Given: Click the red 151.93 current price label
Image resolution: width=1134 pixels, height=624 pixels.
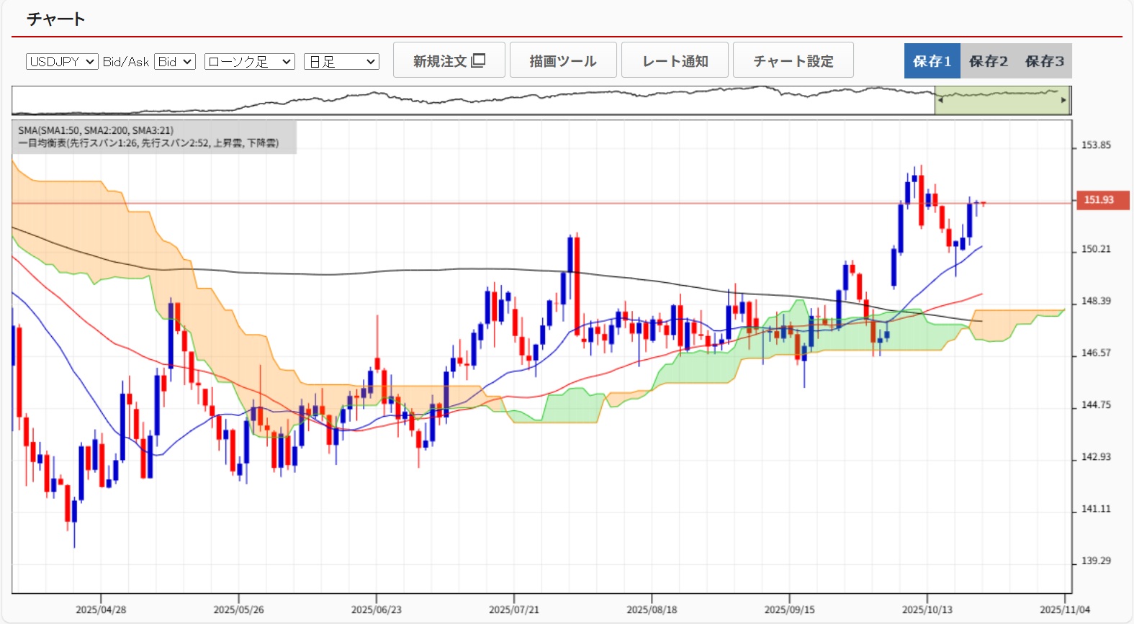Looking at the screenshot, I should coord(1098,200).
